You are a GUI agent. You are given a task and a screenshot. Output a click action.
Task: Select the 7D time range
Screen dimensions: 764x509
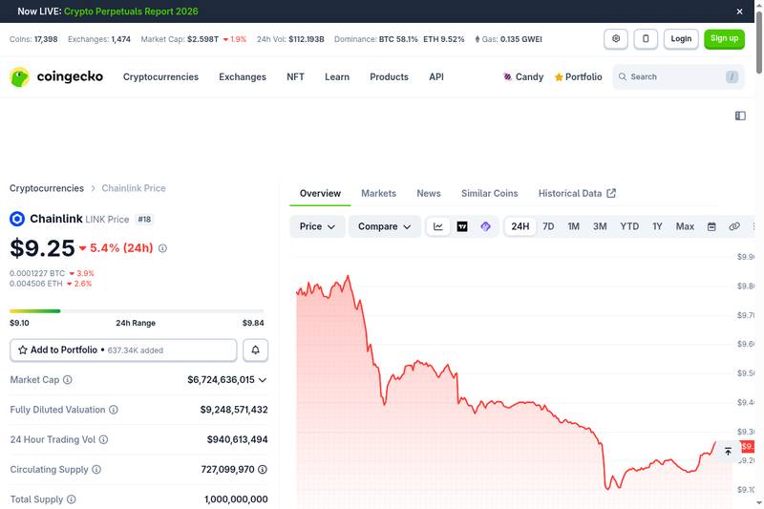[x=548, y=226]
